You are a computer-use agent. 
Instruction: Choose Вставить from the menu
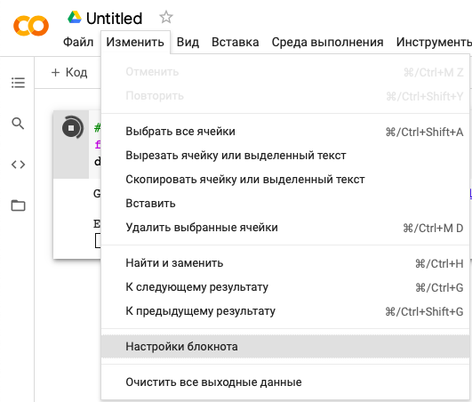pyautogui.click(x=285, y=204)
